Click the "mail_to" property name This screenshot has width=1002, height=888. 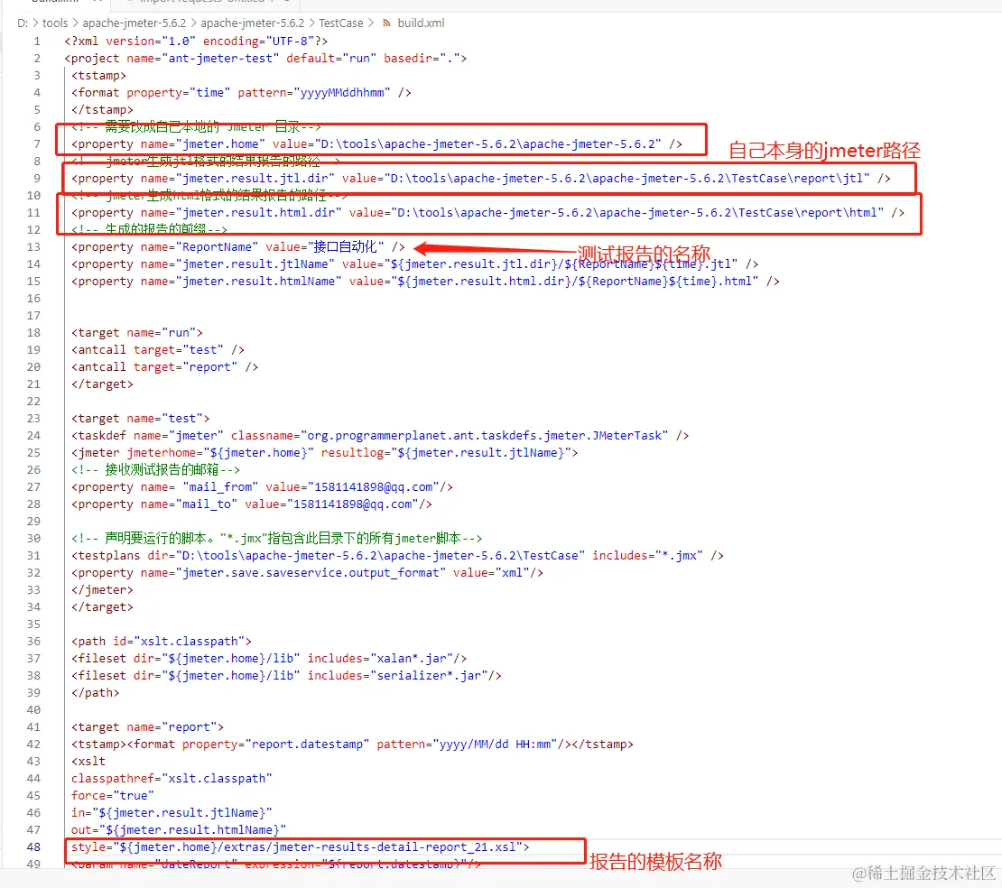coord(207,504)
